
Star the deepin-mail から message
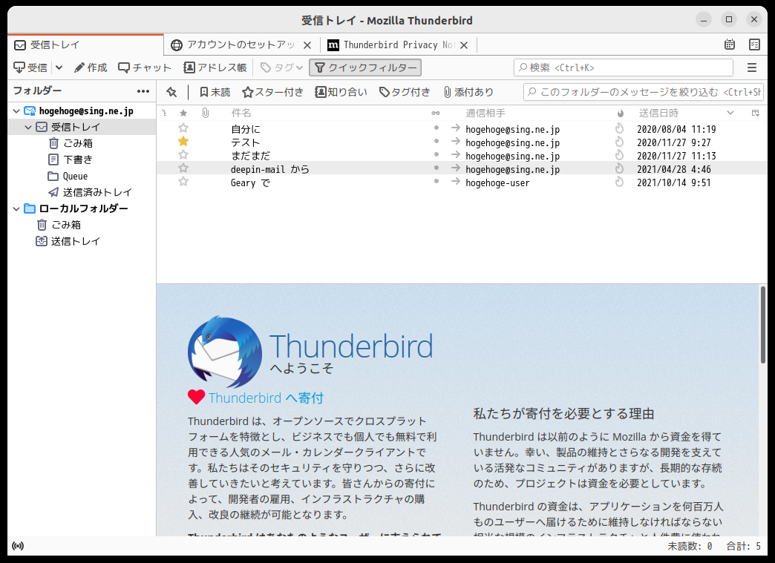[x=183, y=168]
